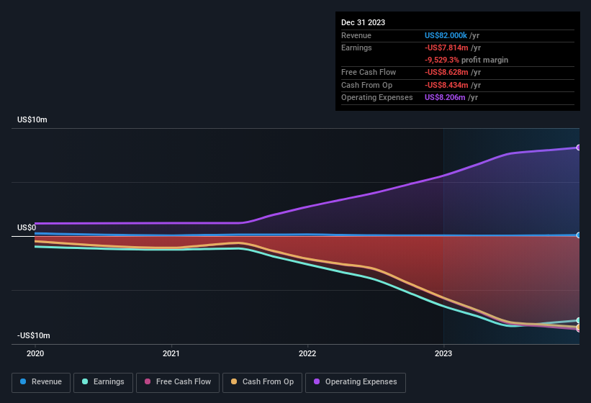Screen dimensions: 591x403
Task: Toggle the Revenue series in legend
Action: pyautogui.click(x=41, y=382)
